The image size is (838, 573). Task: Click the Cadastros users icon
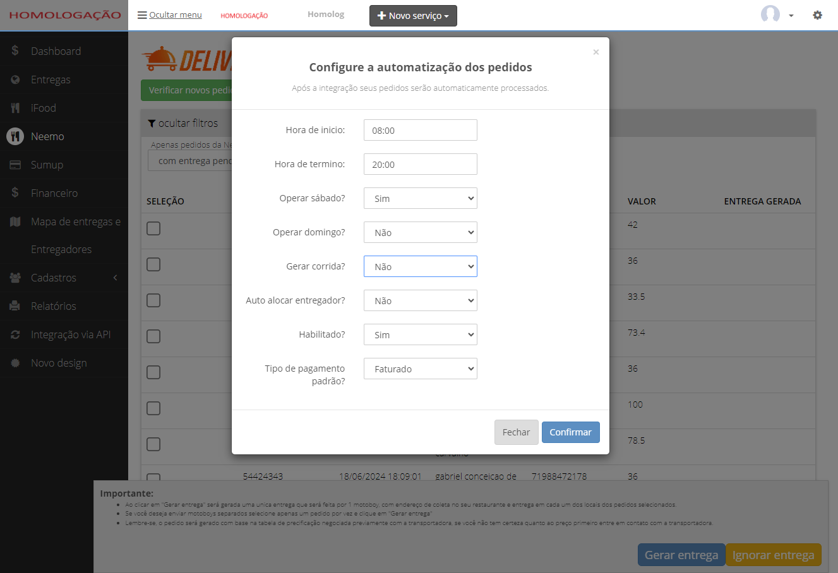click(15, 278)
